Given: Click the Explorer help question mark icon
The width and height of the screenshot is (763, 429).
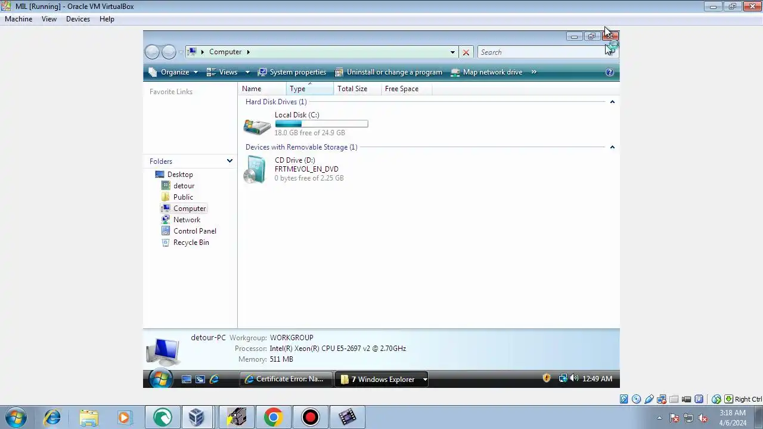Looking at the screenshot, I should (609, 72).
